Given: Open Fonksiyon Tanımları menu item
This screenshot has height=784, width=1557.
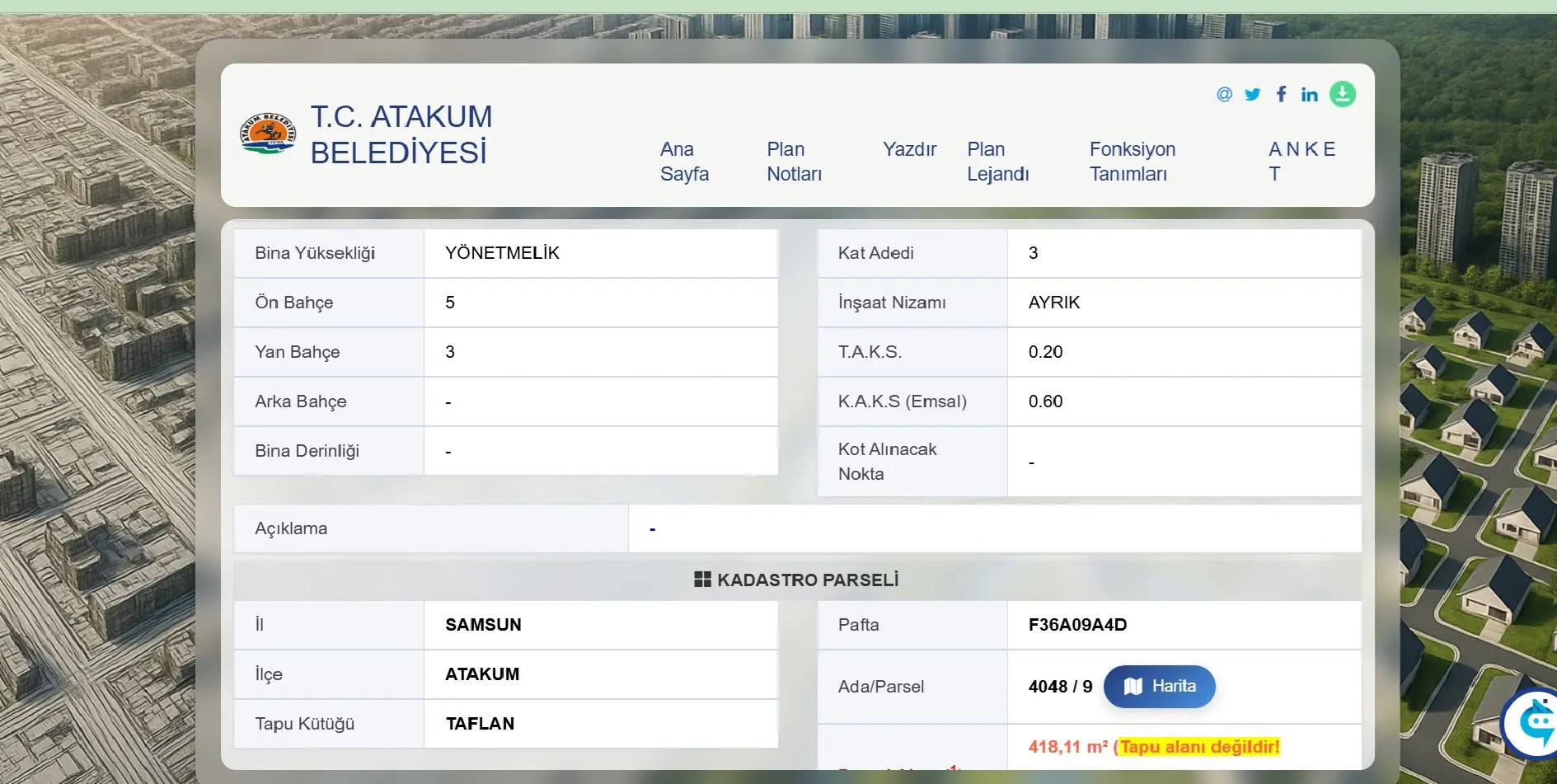Looking at the screenshot, I should pos(1132,162).
